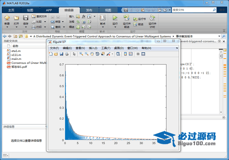
Task: Toggle the zoom out tool
Action: coord(86,54)
